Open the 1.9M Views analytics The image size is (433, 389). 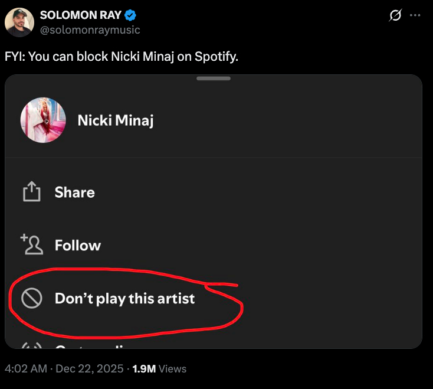(x=159, y=369)
